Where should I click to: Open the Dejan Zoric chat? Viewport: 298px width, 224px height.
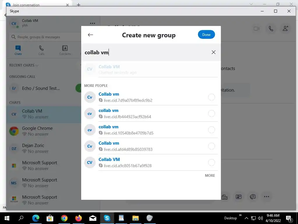44,148
